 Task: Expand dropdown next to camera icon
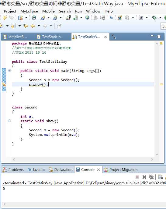147,18
